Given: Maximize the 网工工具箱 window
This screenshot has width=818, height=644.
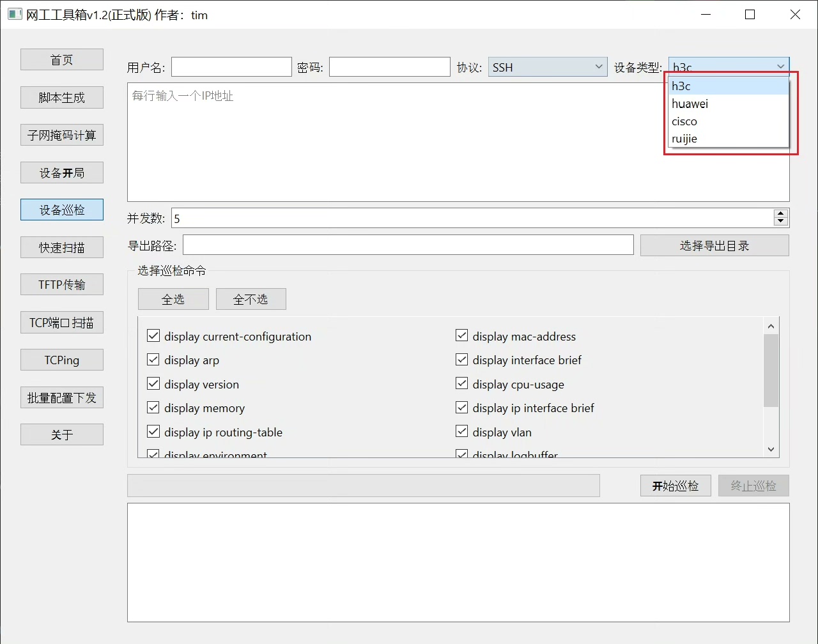Looking at the screenshot, I should point(750,14).
